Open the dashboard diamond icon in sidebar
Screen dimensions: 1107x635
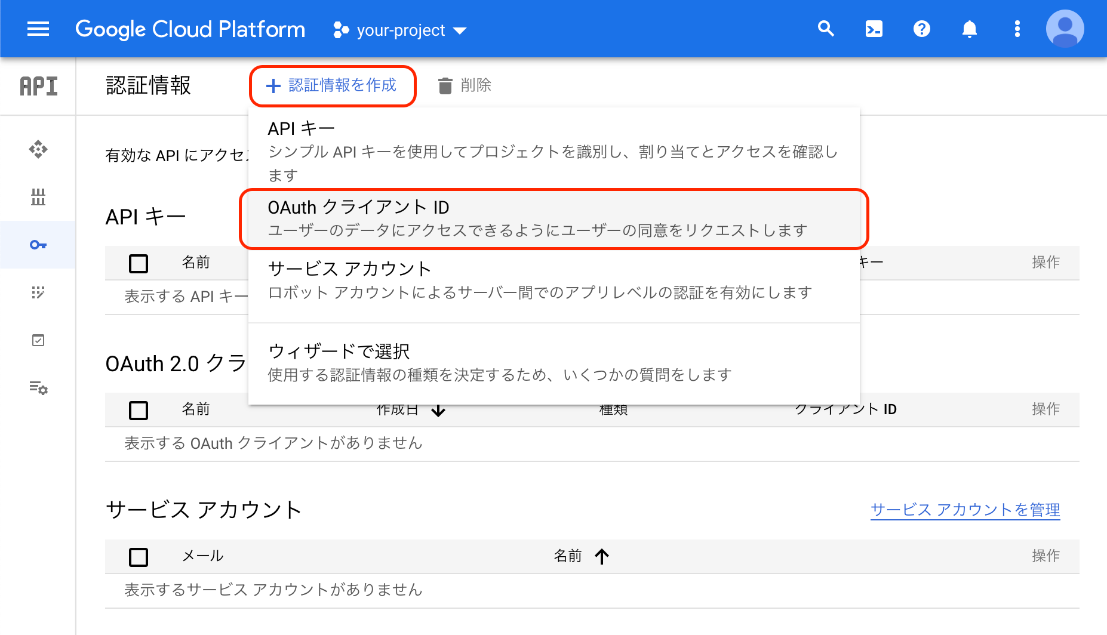tap(38, 149)
